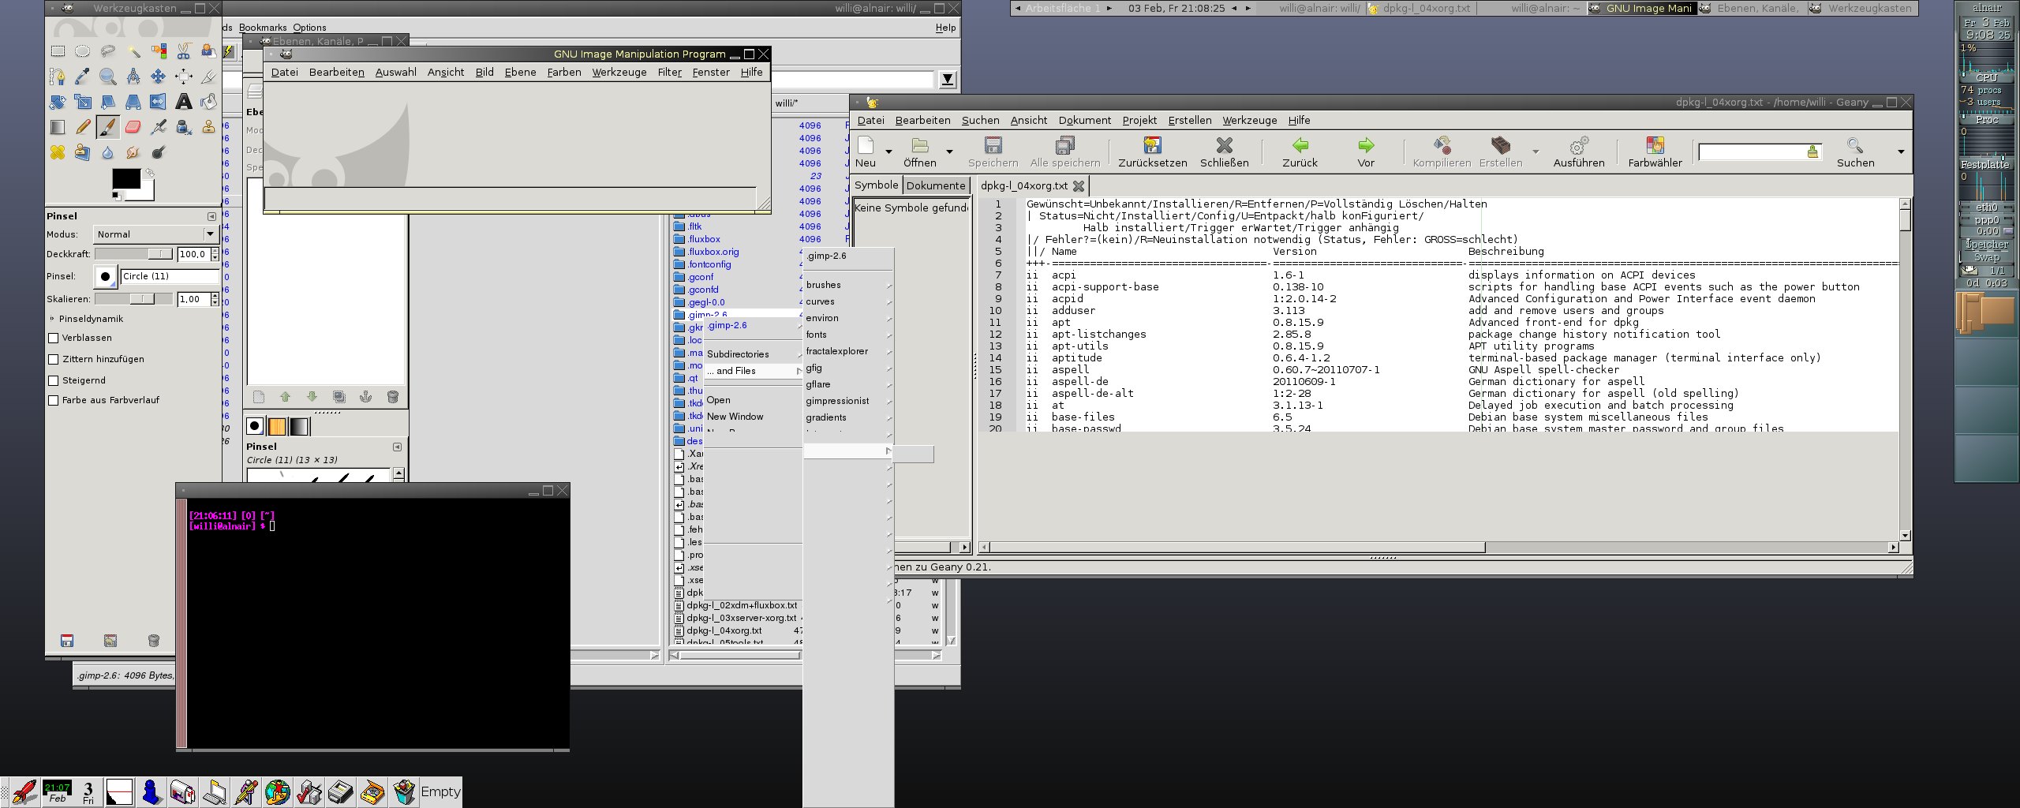2020x808 pixels.
Task: Click the New Window context menu entry
Action: [753, 417]
